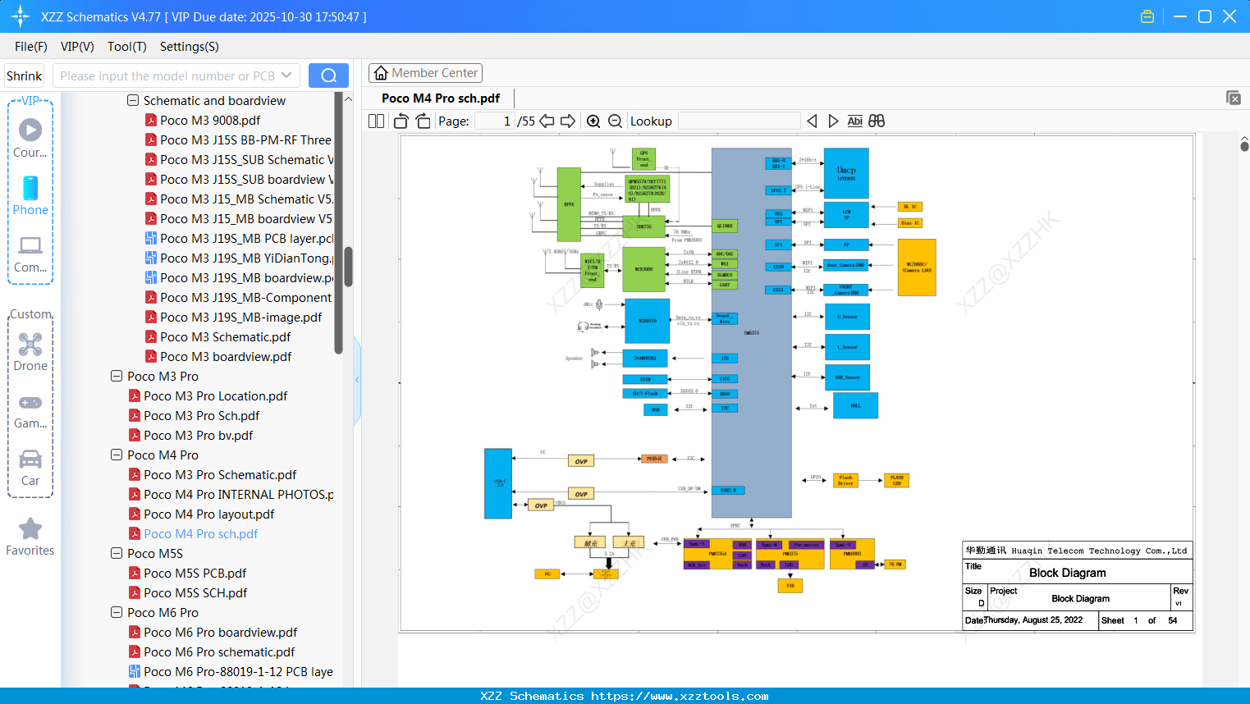The height and width of the screenshot is (704, 1250).
Task: Open Poco M4 Pro INTERNAL PHOTOS file
Action: pyautogui.click(x=238, y=495)
